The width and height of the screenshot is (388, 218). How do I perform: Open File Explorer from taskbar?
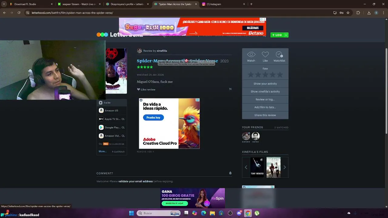click(x=212, y=213)
